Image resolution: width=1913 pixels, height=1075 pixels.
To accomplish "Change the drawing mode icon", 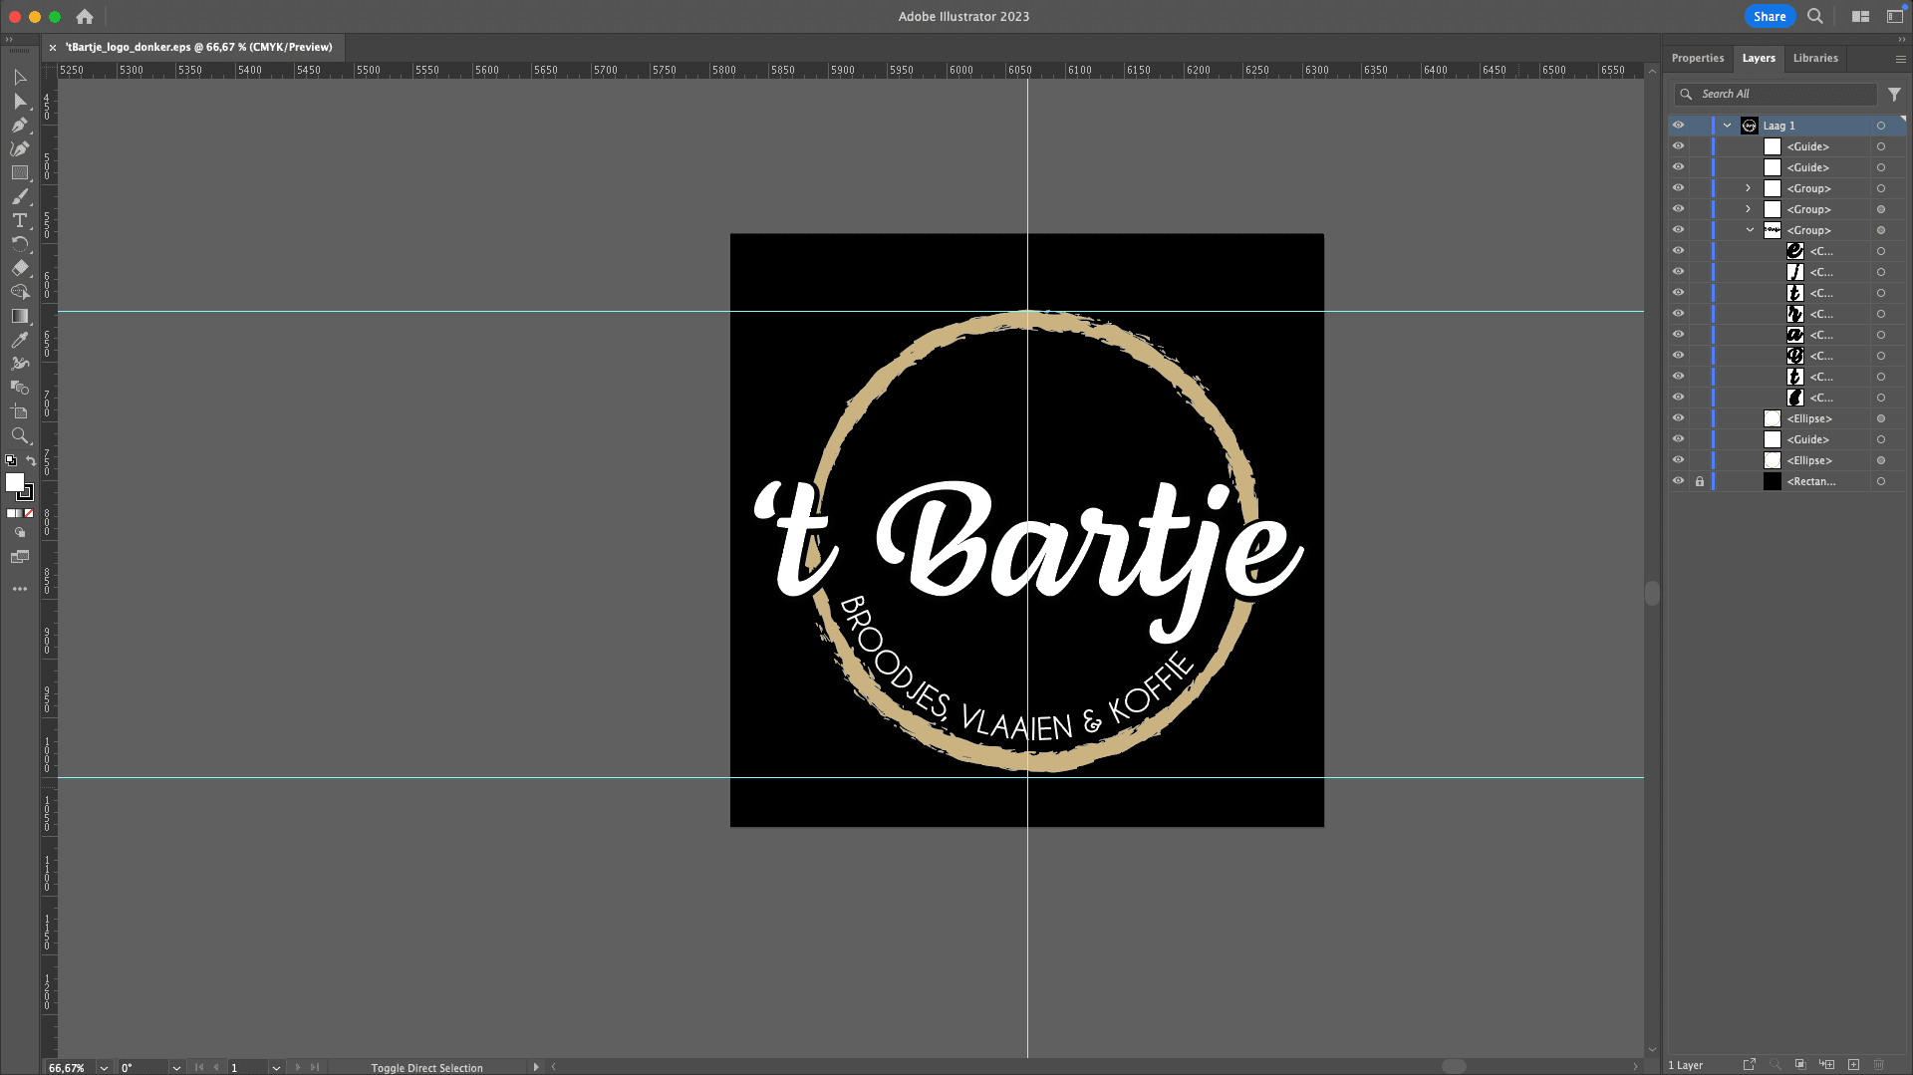I will tap(20, 533).
